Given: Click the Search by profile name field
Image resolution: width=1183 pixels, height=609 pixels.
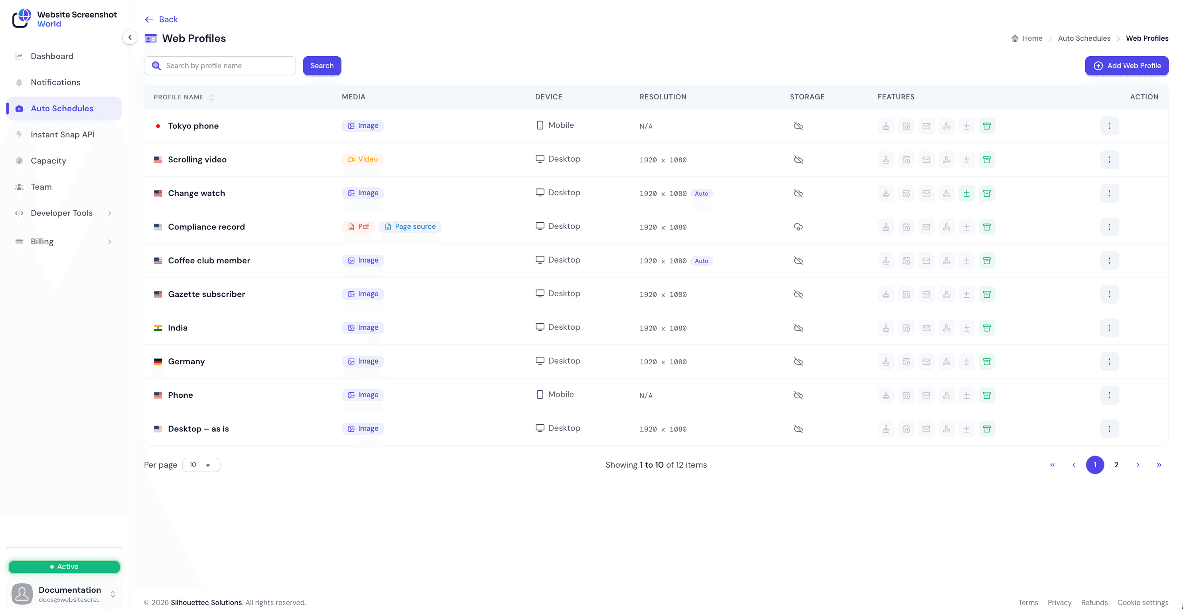Looking at the screenshot, I should [220, 66].
